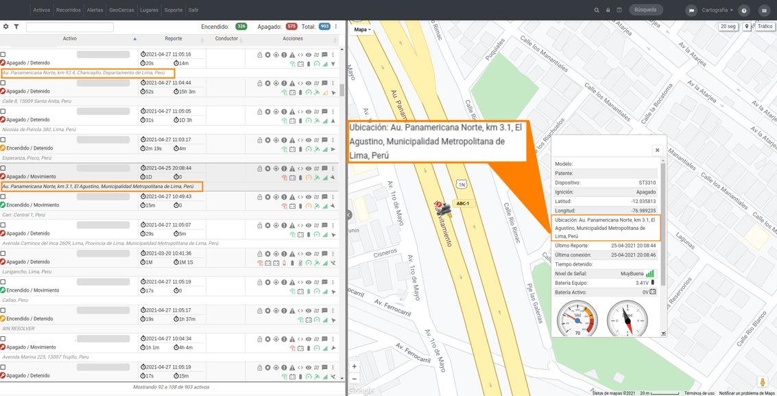Tick the 11:05:07 asset checkbox
Viewport: 777px width, 396px height.
point(3,225)
